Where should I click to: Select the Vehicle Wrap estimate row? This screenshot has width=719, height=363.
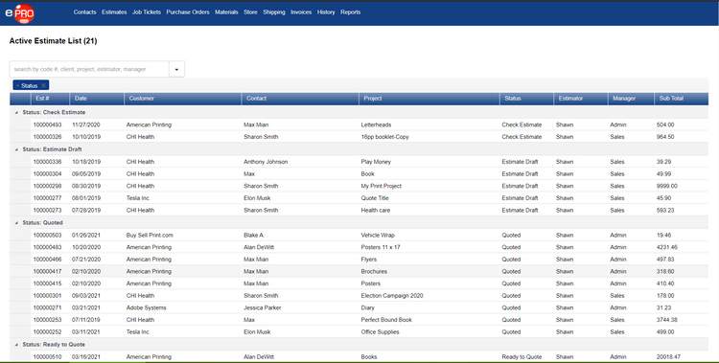pyautogui.click(x=359, y=235)
